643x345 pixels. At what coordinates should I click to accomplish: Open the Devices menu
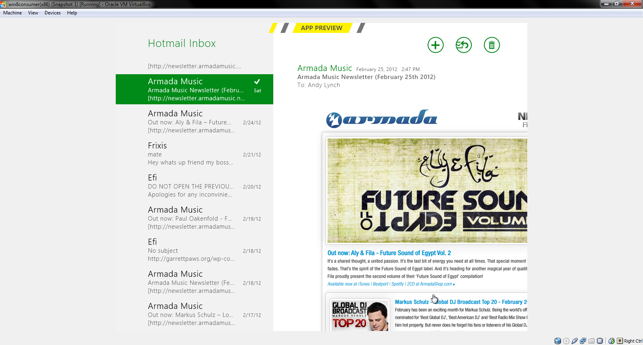pos(53,13)
